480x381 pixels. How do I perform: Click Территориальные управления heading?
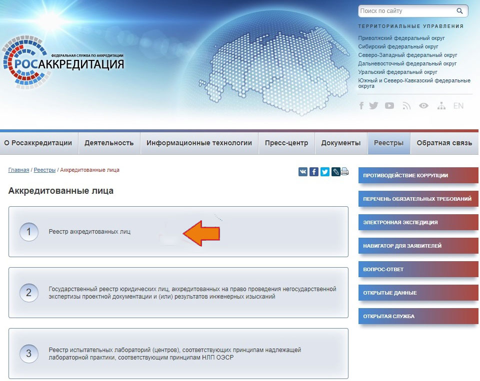[x=411, y=26]
